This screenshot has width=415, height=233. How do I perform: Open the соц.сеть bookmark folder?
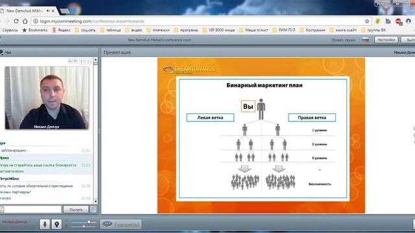click(85, 30)
